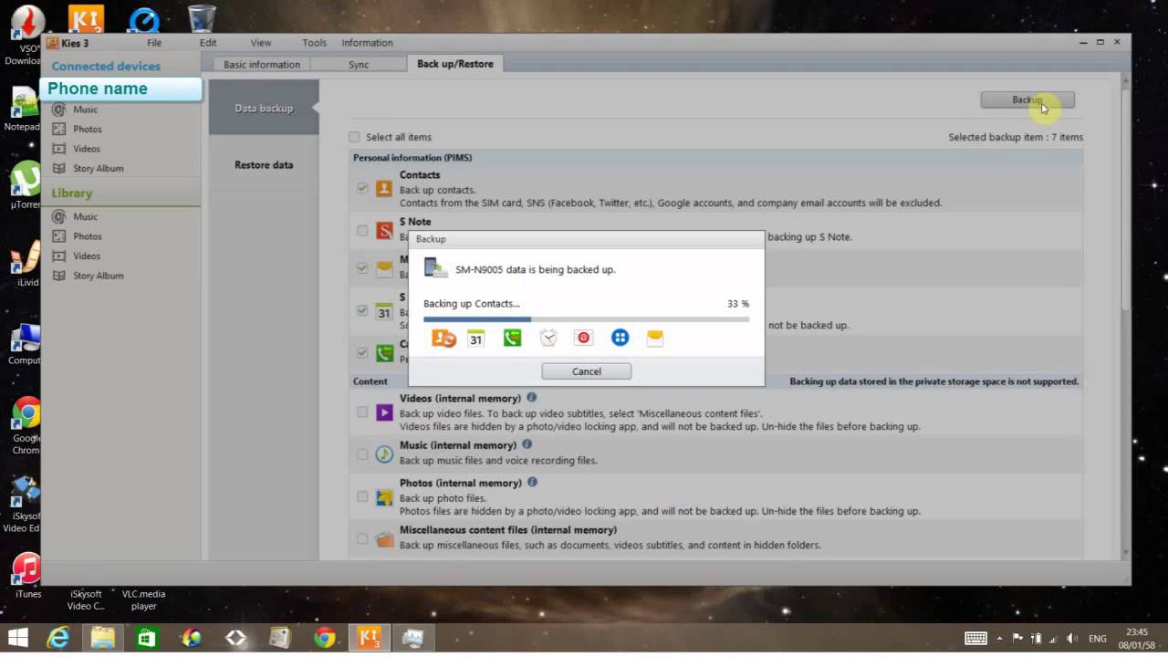Open Windows Store from taskbar
Viewport: 1168px width, 657px height.
point(147,638)
